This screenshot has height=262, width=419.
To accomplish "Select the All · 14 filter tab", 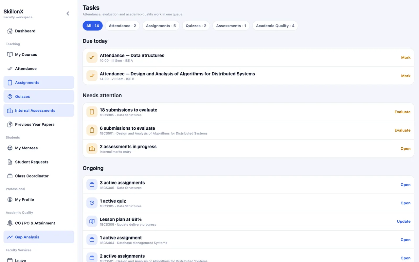I will pos(93,26).
